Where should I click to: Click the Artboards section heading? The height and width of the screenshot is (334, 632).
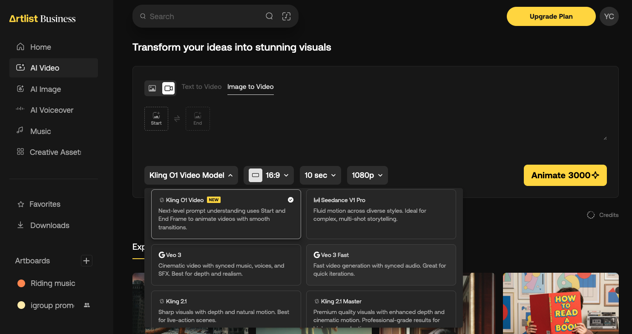(32, 261)
